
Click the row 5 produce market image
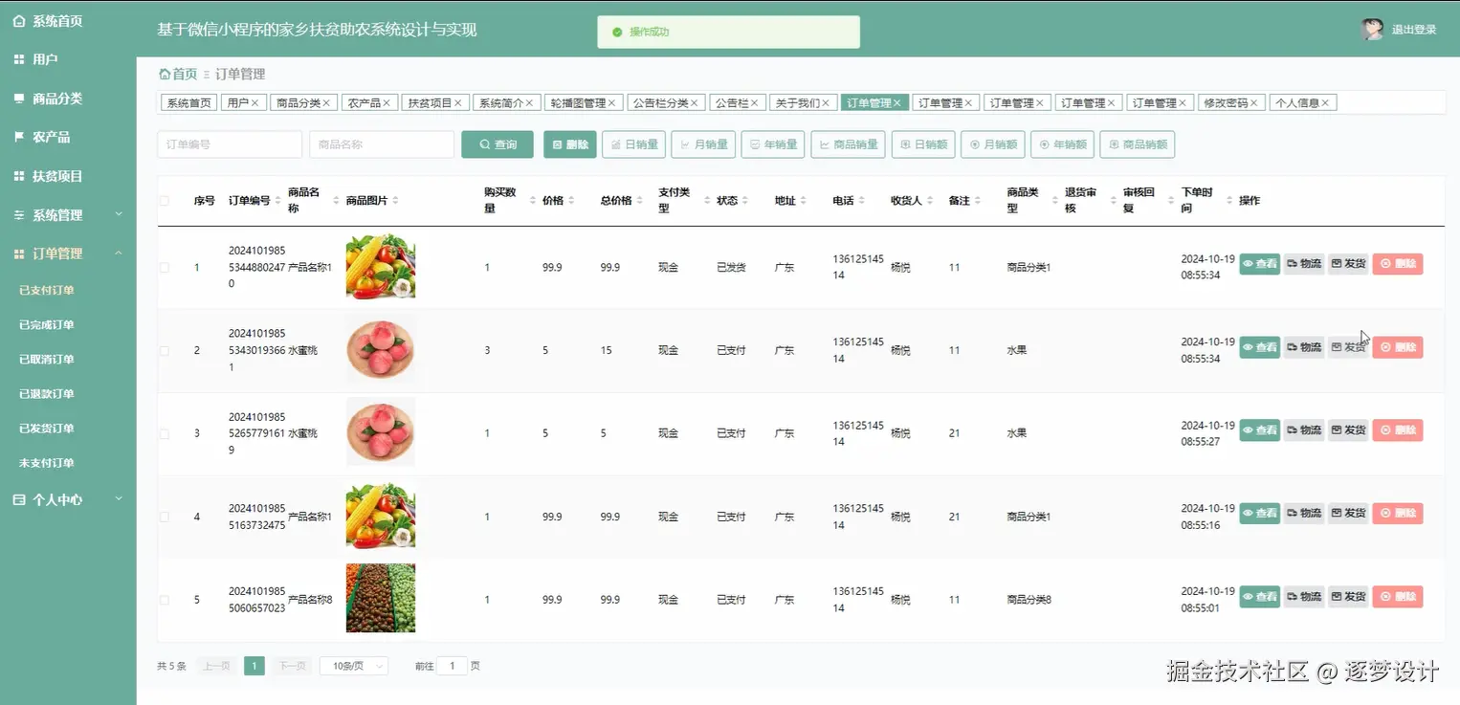point(381,598)
